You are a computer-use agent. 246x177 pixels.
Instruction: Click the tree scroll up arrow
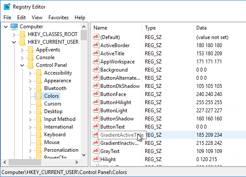[x=84, y=27]
